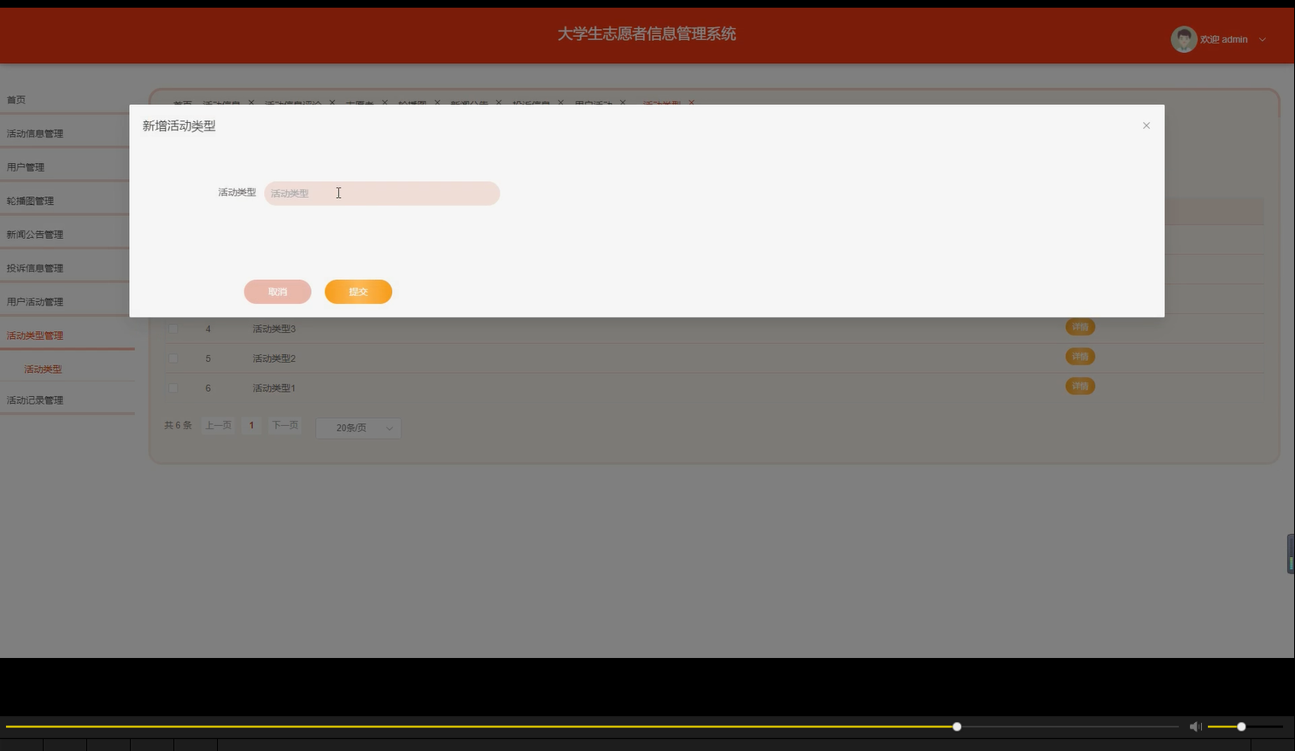The width and height of the screenshot is (1295, 751).
Task: Collapse 活动类型管理 sidebar menu
Action: (35, 335)
